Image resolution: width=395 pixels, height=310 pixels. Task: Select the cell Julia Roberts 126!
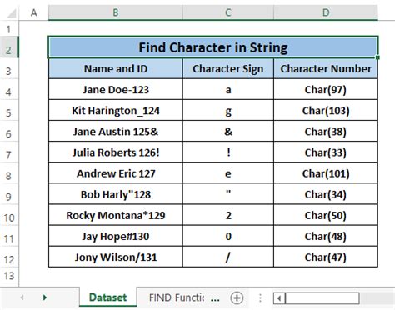coord(116,152)
